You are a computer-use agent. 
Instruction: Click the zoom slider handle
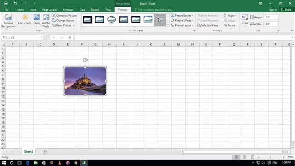click(x=271, y=157)
